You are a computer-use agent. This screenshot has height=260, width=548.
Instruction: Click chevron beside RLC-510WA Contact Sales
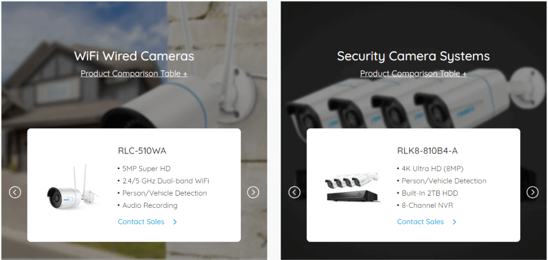pos(175,222)
